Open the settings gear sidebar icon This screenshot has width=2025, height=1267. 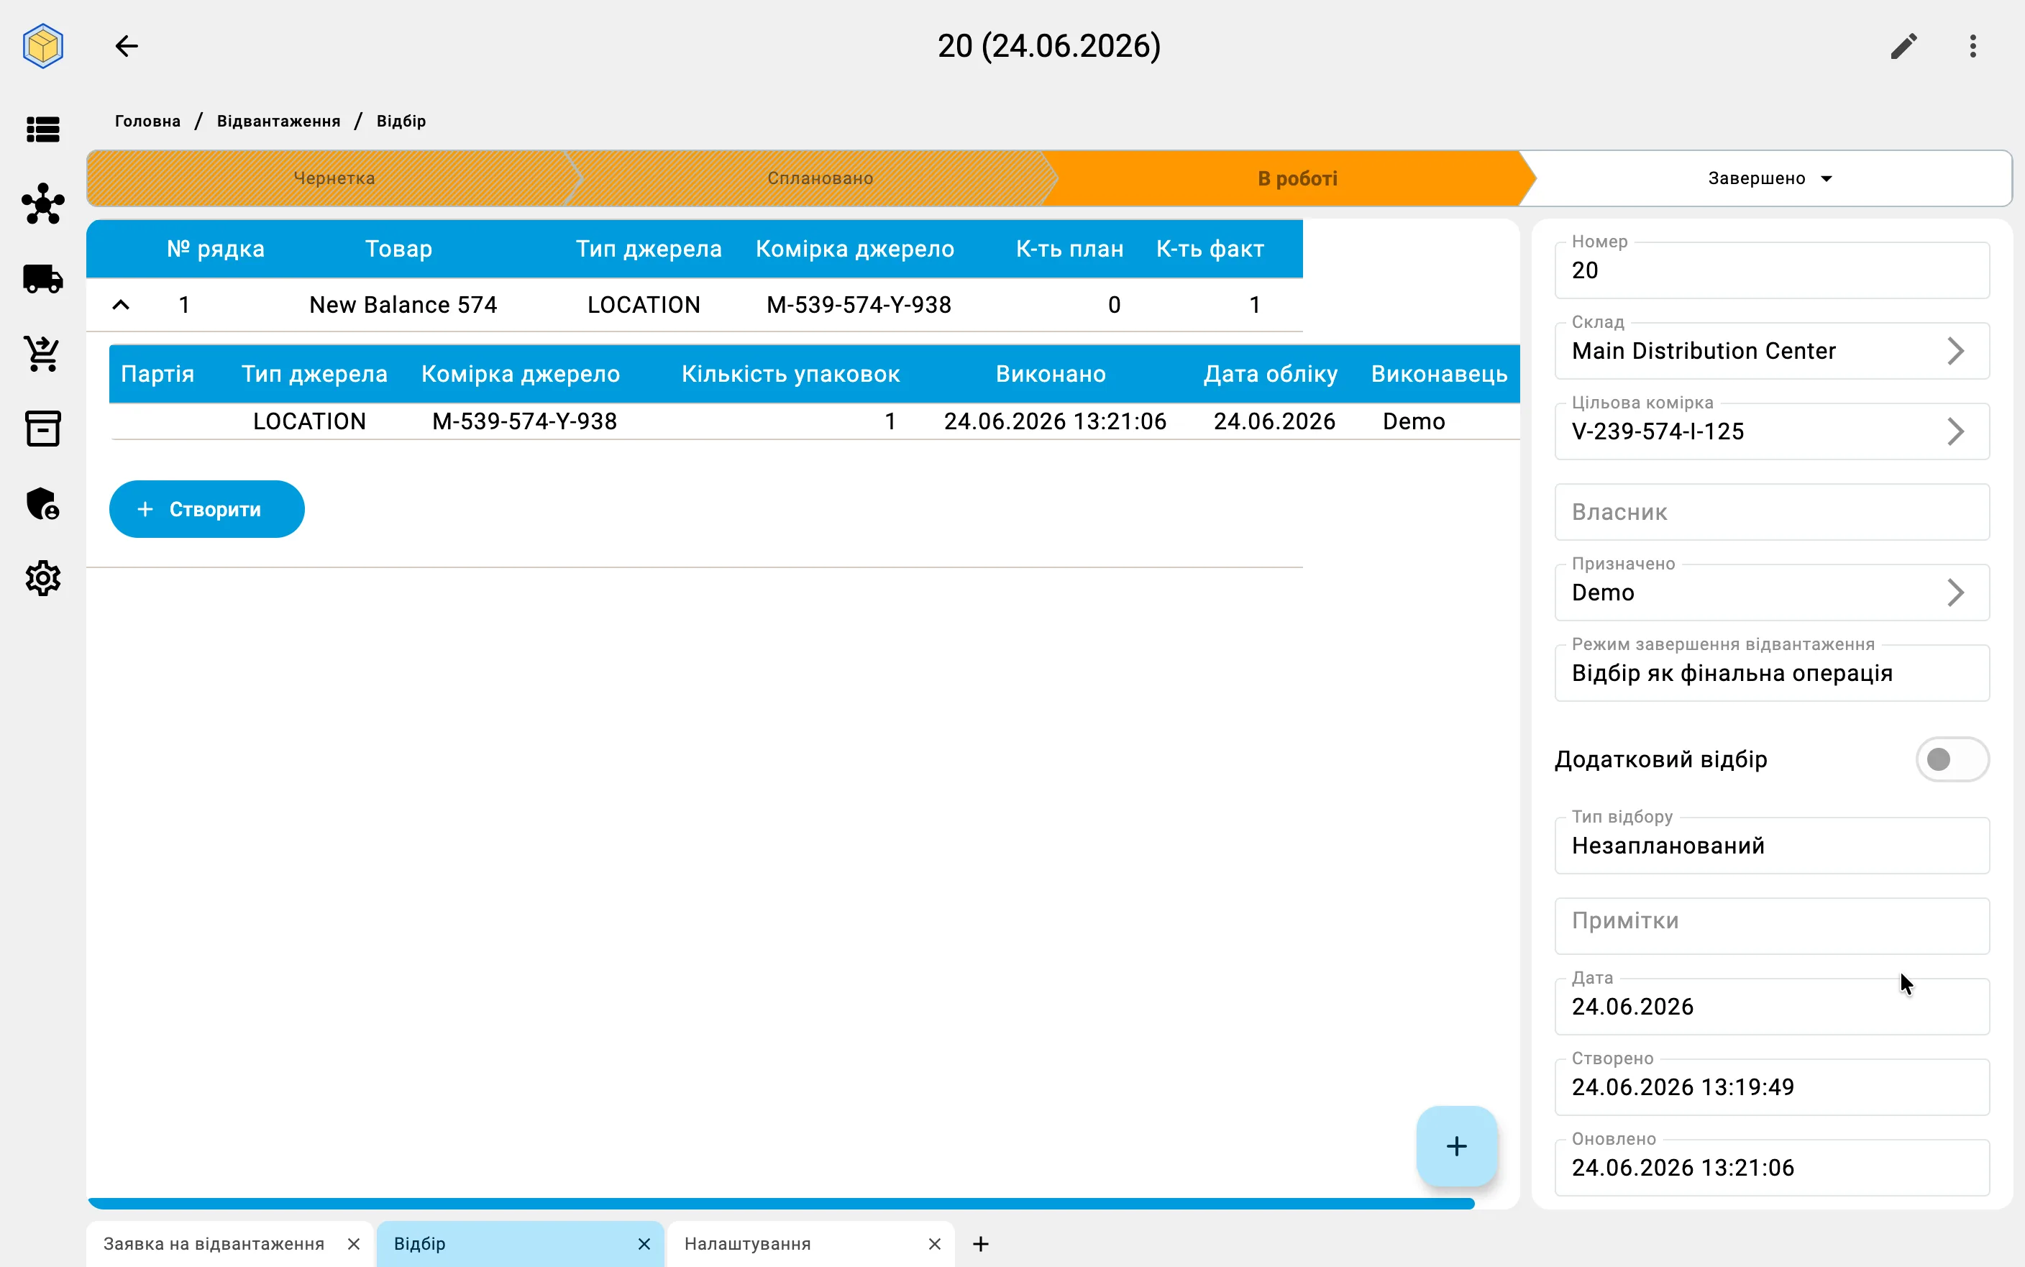click(42, 578)
